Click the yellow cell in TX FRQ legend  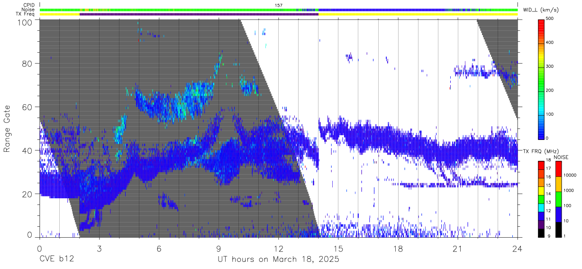click(541, 190)
